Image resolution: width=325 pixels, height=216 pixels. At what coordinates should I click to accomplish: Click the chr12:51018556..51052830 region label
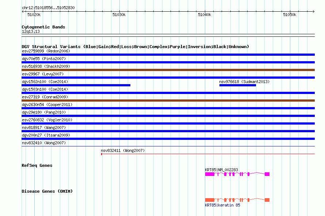pos(48,8)
